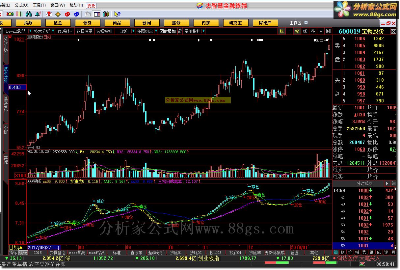
Task: Click 选择股票 in chart toolbar
Action: [84, 31]
